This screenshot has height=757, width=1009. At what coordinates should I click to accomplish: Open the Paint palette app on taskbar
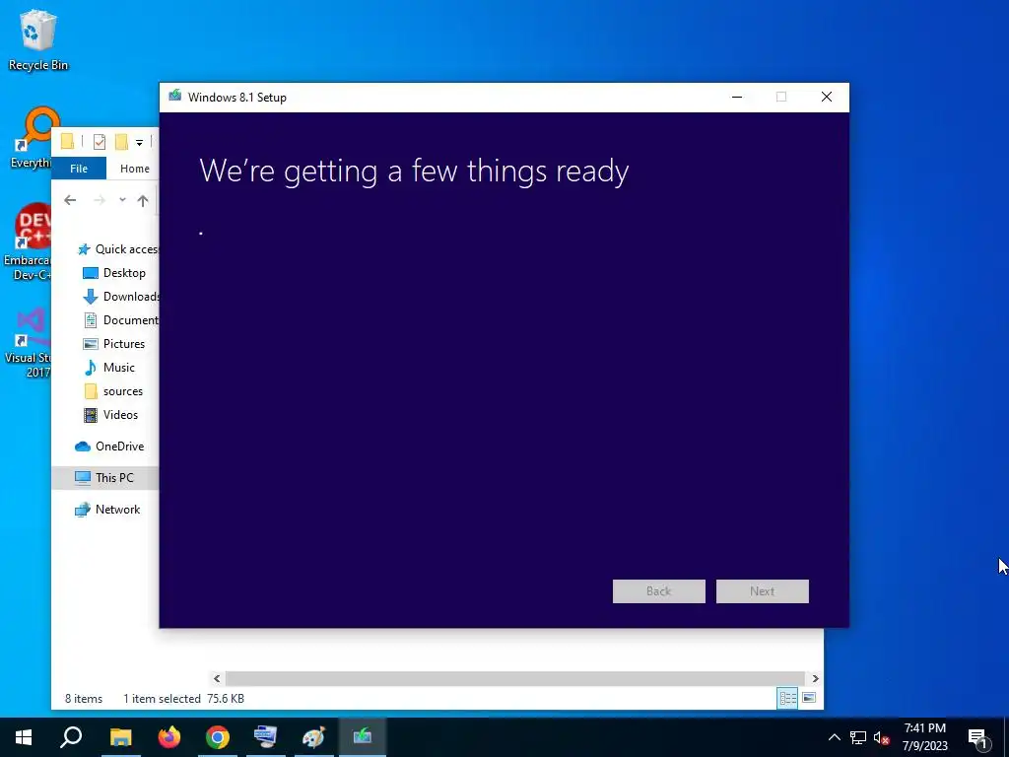coord(314,737)
